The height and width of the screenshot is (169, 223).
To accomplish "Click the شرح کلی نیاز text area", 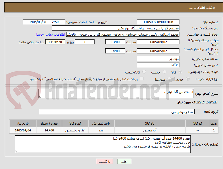I will coord(116,94).
